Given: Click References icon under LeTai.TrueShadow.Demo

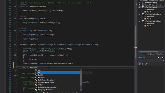Looking at the screenshot, I should 145,17.
